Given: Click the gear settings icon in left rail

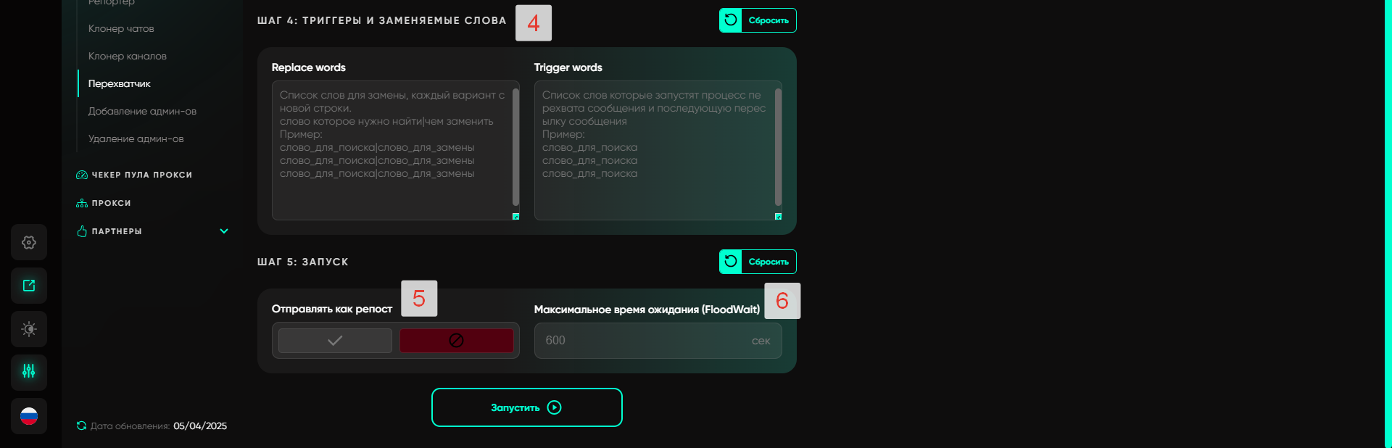Looking at the screenshot, I should [x=29, y=242].
